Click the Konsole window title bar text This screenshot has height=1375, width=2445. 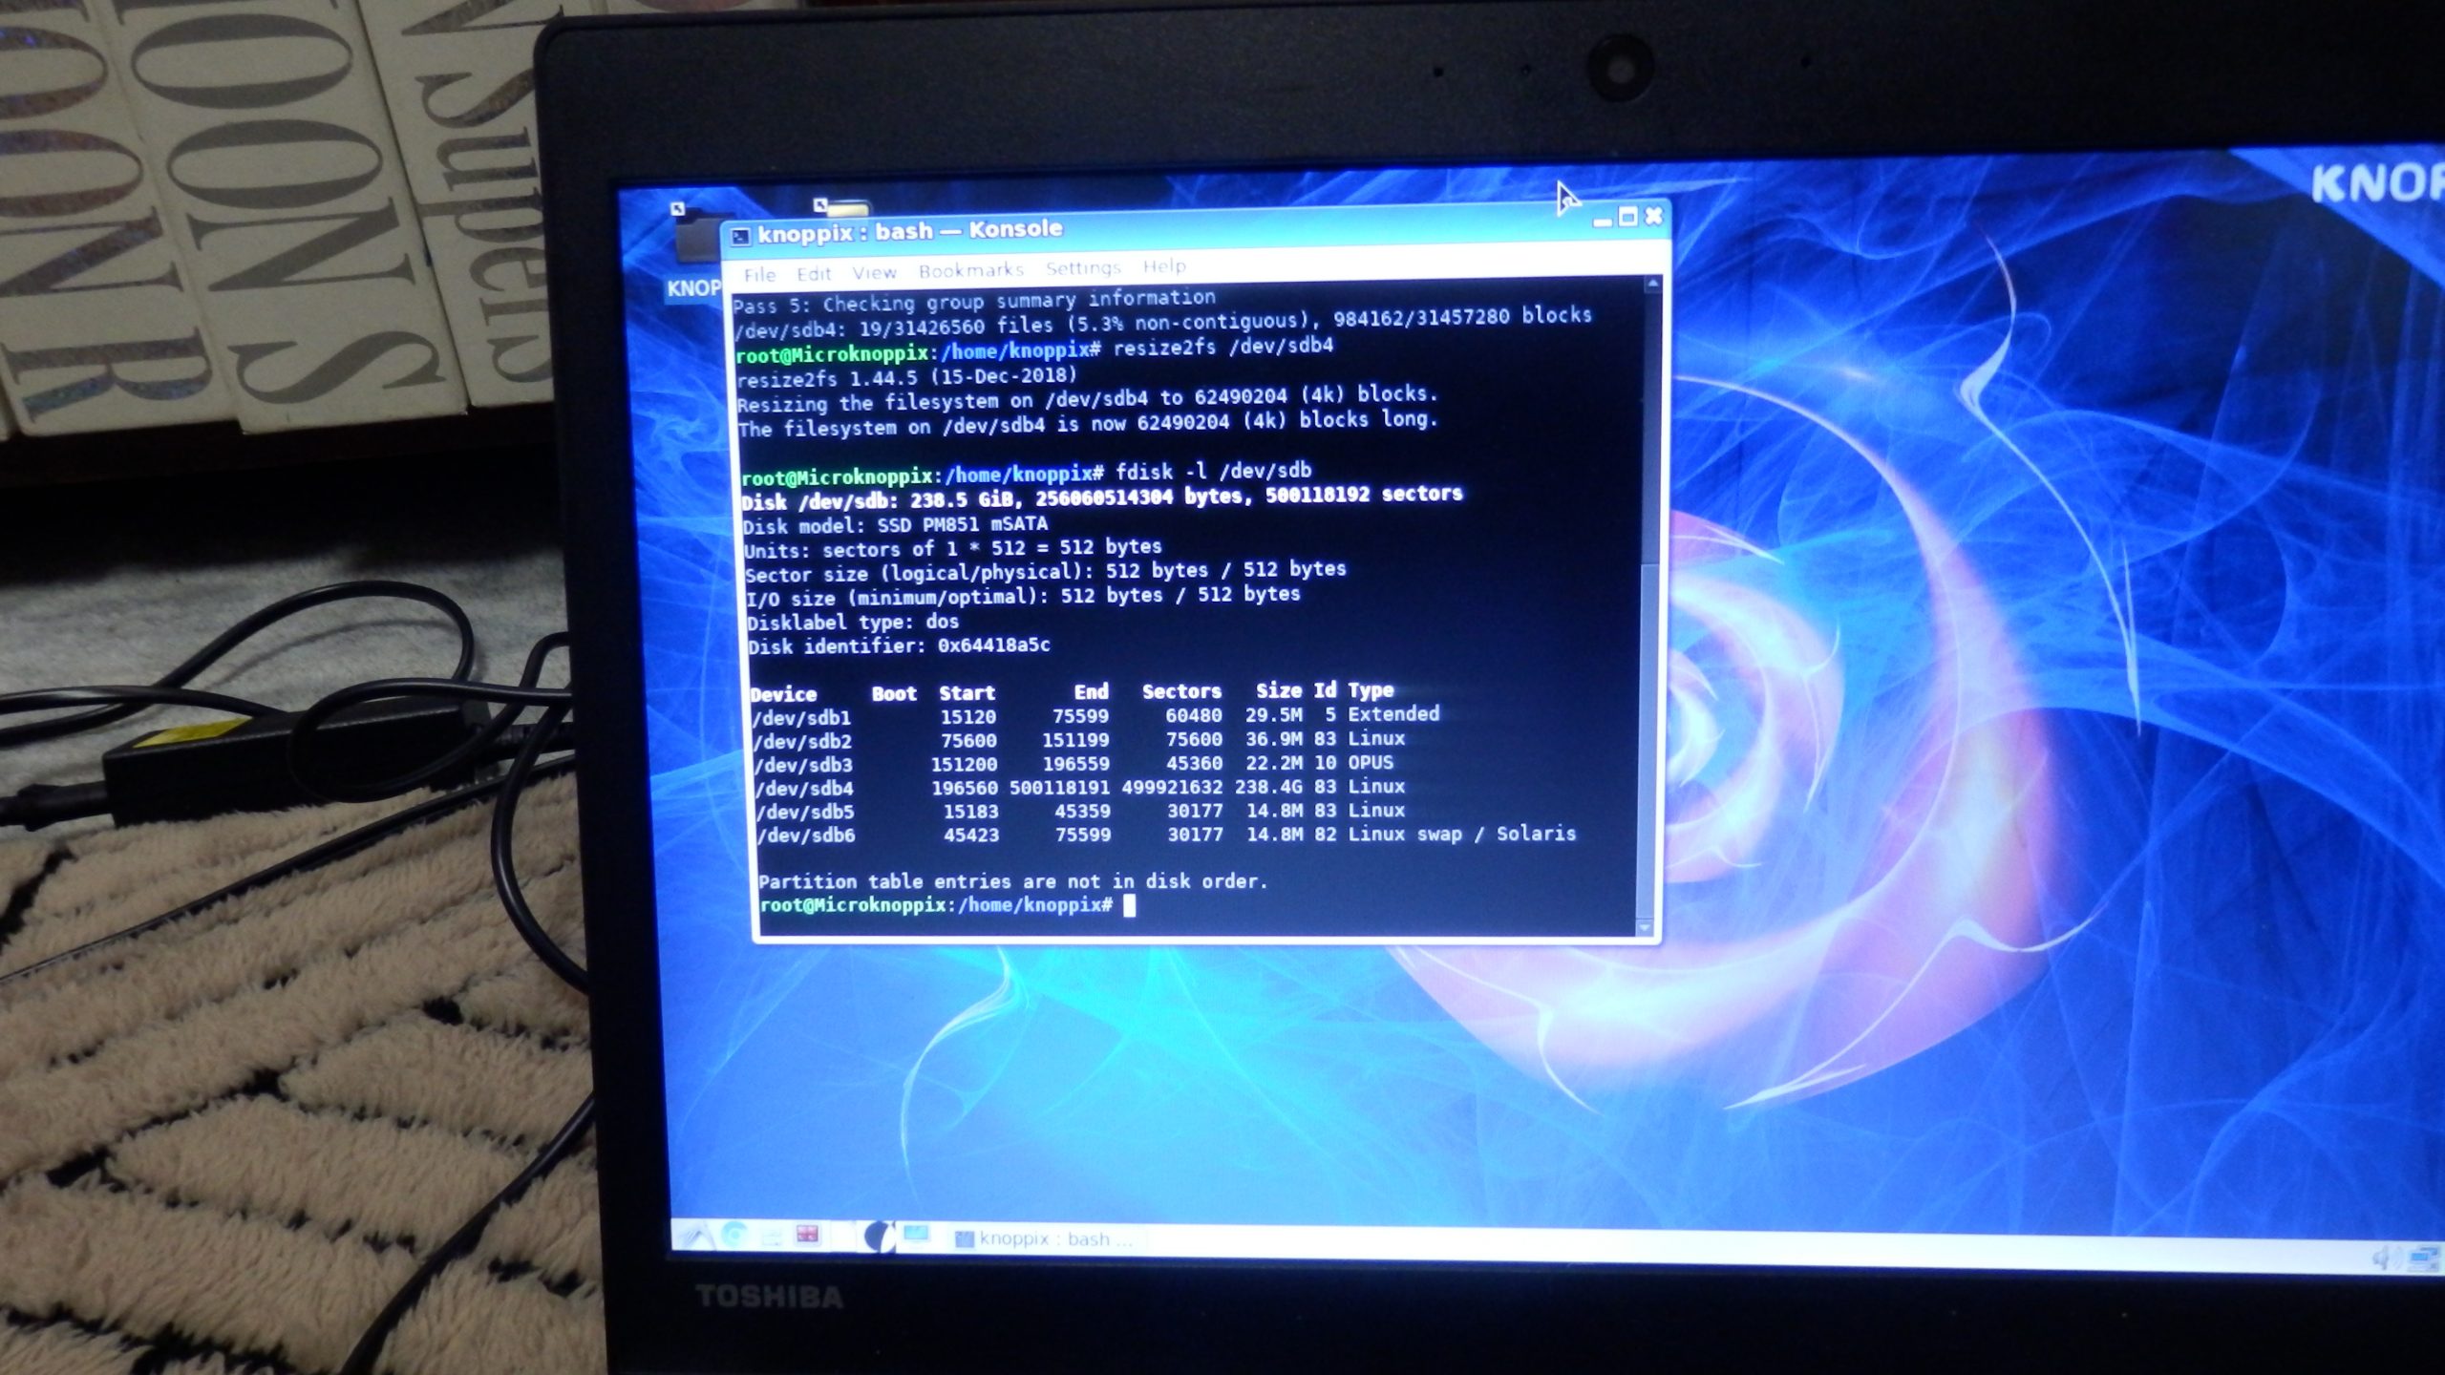(909, 231)
